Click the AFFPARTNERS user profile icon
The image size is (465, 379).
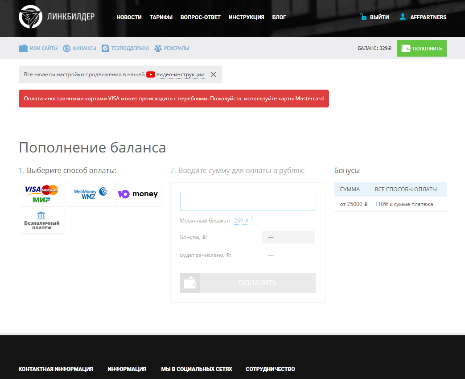click(403, 17)
